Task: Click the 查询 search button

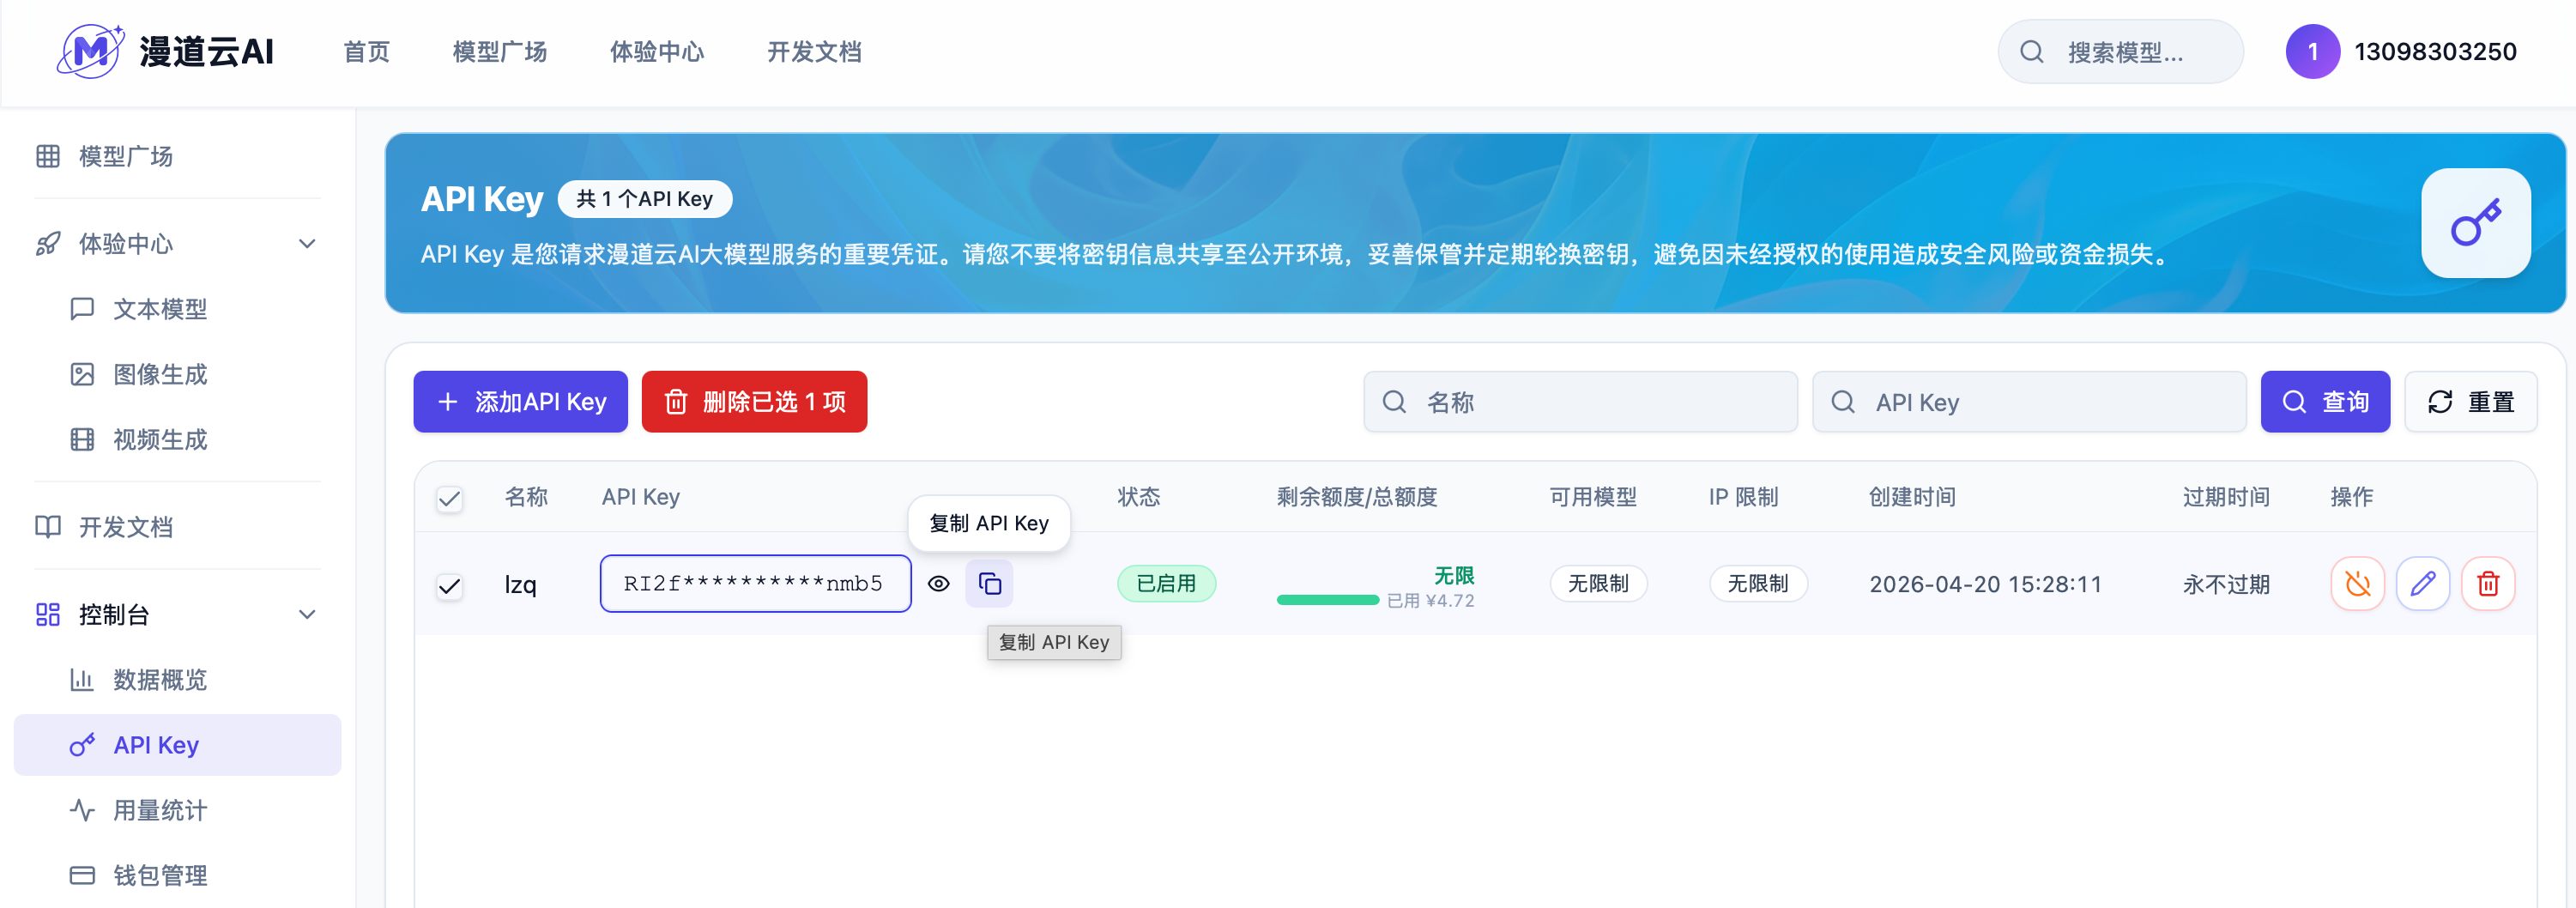Action: coord(2325,402)
